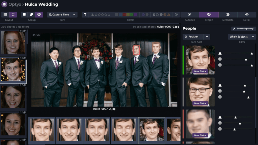
Task: Click the Optyx logo icon
Action: [x=4, y=4]
